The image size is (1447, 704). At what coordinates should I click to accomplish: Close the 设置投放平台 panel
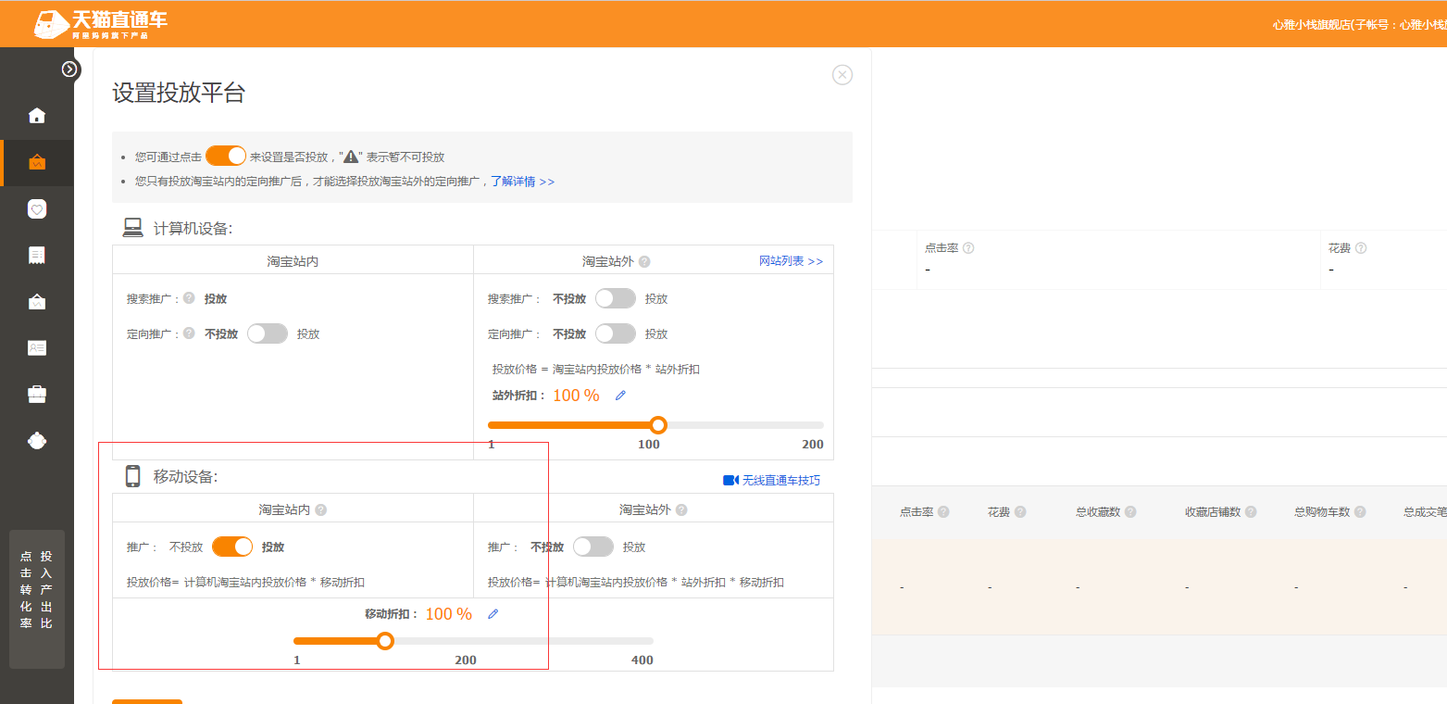[x=842, y=75]
